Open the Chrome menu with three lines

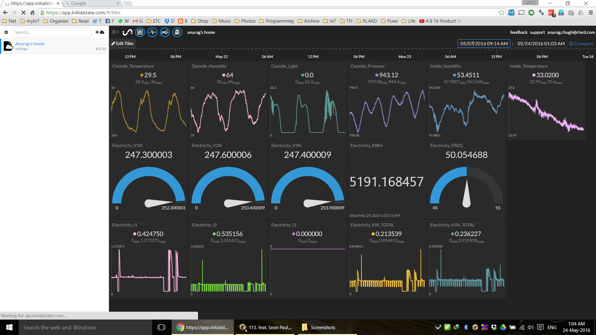(591, 12)
